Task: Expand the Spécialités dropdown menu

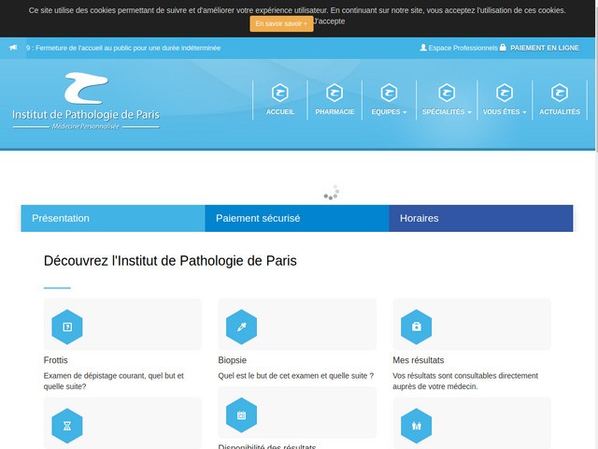Action: pyautogui.click(x=447, y=112)
